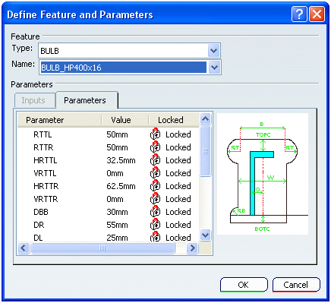Confirm with the OK button
331x303 pixels.
pyautogui.click(x=244, y=285)
